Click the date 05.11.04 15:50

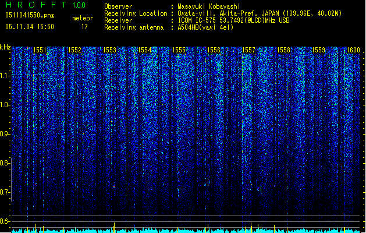tap(30, 27)
